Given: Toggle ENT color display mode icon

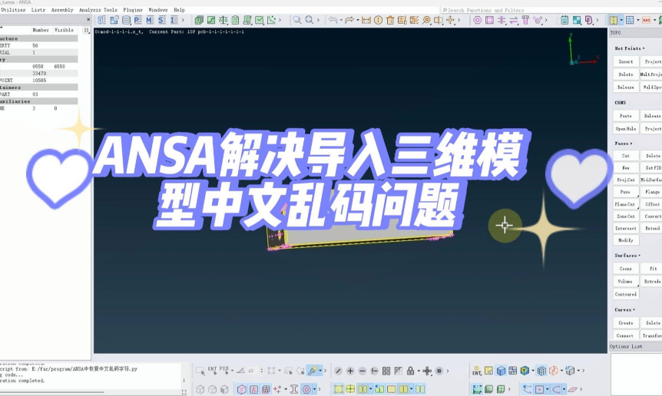Looking at the screenshot, I should click(477, 371).
